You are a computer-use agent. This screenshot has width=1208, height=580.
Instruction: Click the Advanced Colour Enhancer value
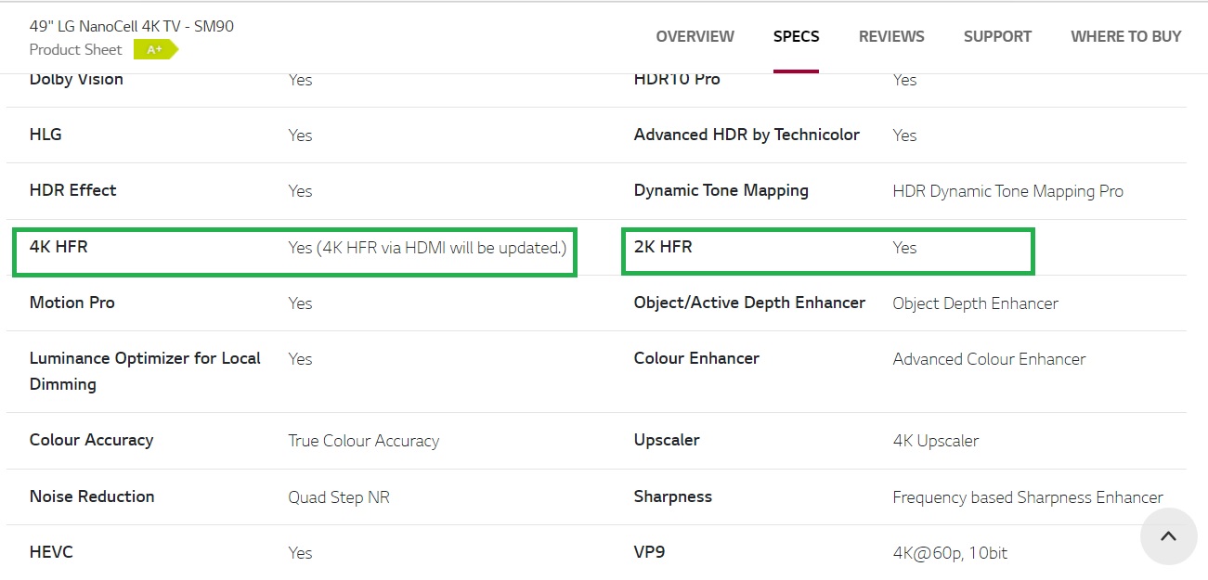[x=989, y=359]
